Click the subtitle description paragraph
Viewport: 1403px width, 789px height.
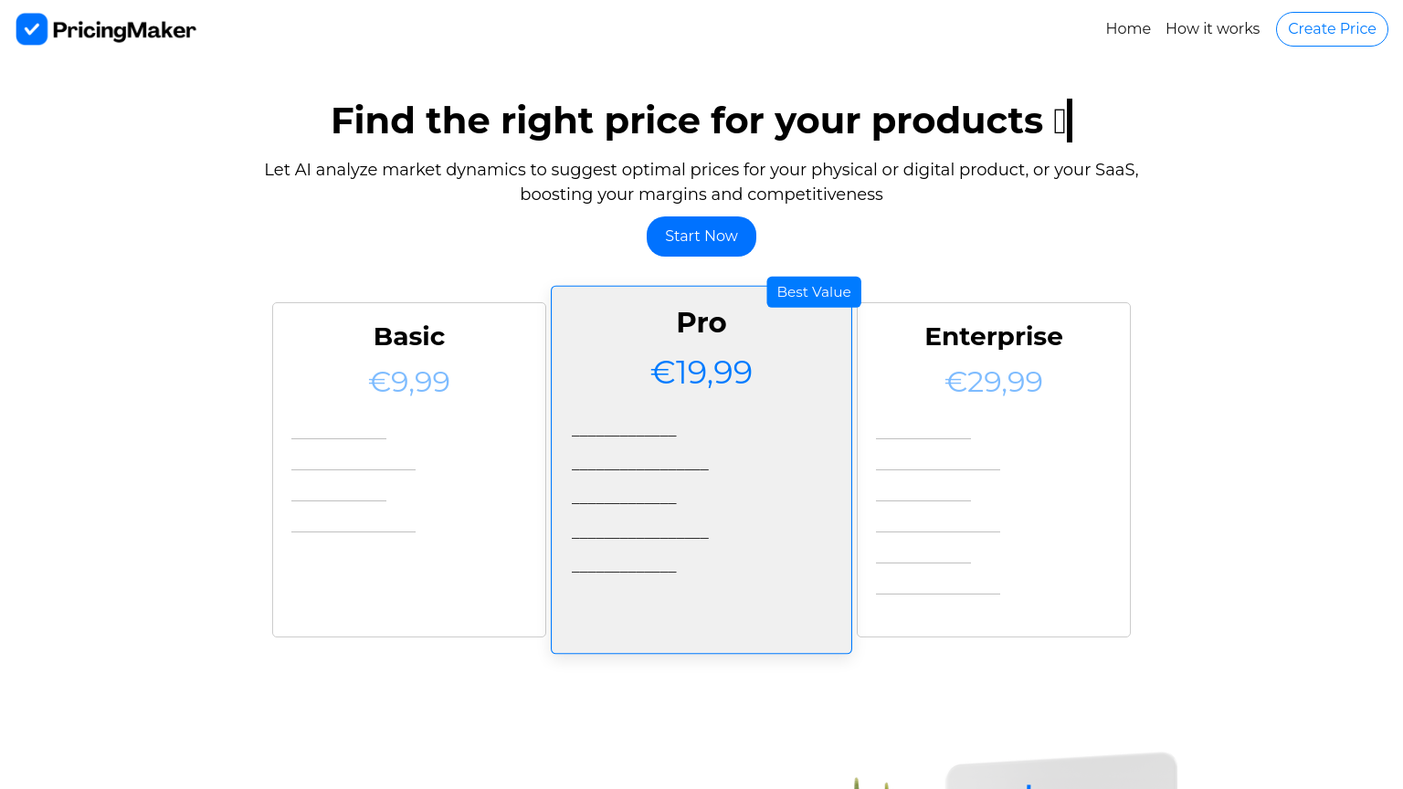701,182
